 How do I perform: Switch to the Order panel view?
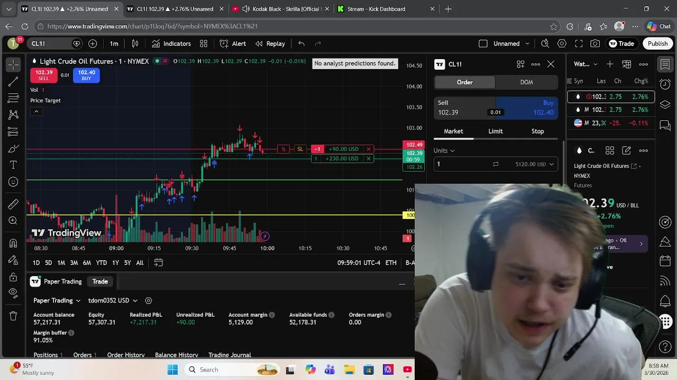click(465, 82)
